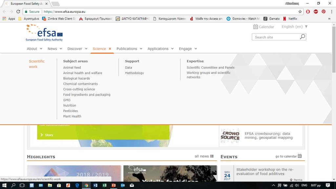Viewport: 336px width, 189px height.
Task: Open the Plant Health subject area
Action: tap(72, 116)
